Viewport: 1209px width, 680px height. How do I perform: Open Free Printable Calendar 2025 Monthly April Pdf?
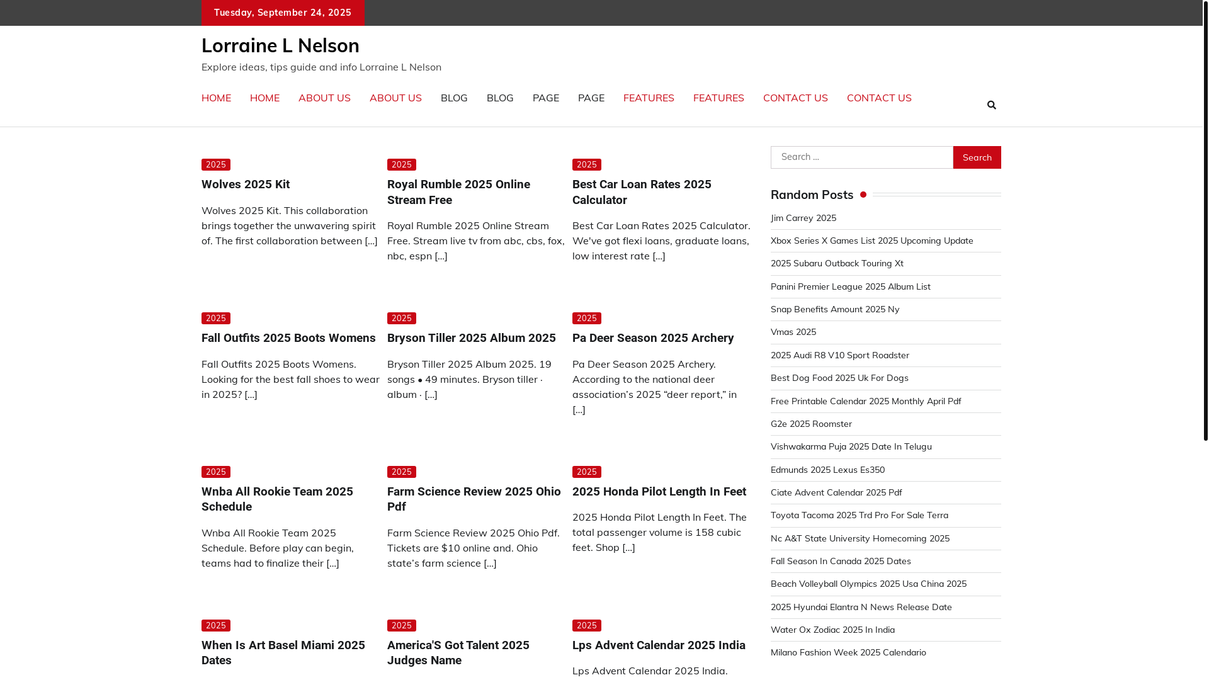click(866, 402)
